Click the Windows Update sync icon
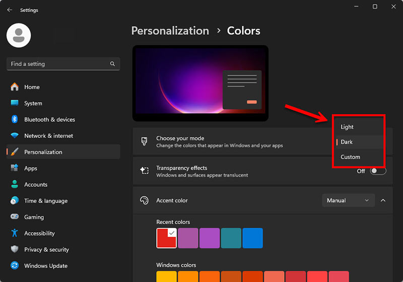Viewport: 403px width, 282px height. pyautogui.click(x=15, y=265)
